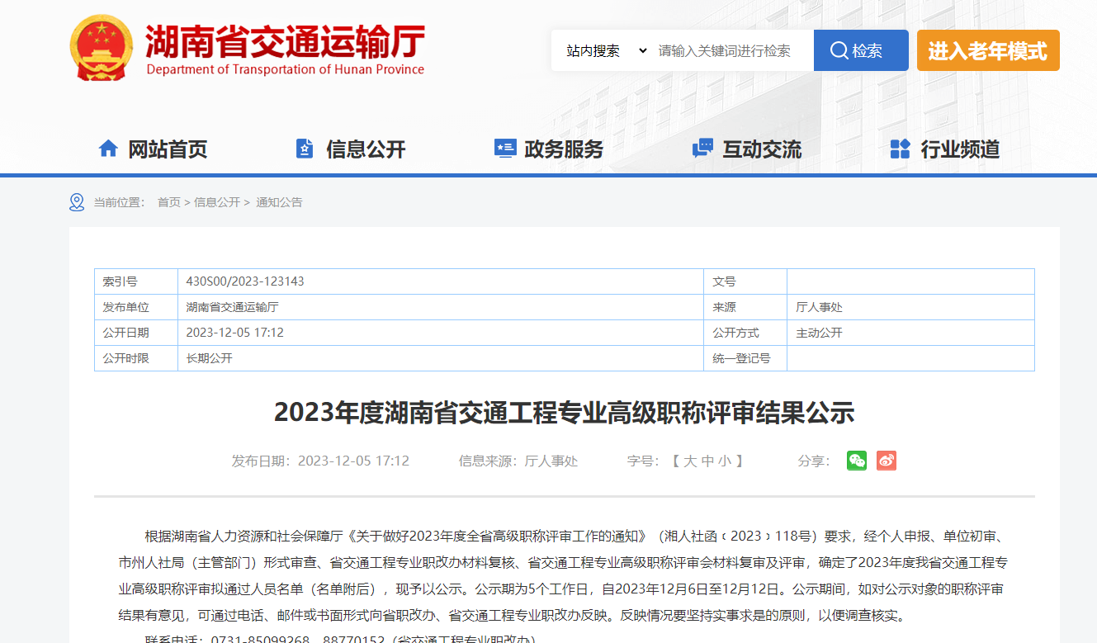Open the 信息公开 navigation menu
1097x643 pixels.
(366, 149)
